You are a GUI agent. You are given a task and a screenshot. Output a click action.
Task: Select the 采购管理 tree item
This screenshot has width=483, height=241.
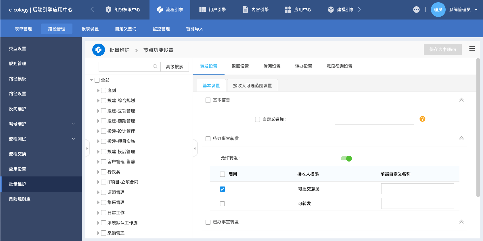(x=116, y=233)
